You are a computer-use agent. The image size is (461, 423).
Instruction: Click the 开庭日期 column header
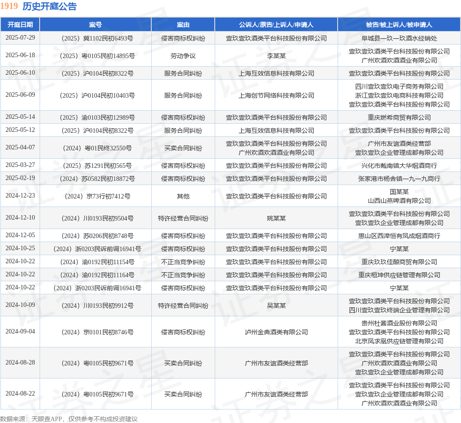20,25
